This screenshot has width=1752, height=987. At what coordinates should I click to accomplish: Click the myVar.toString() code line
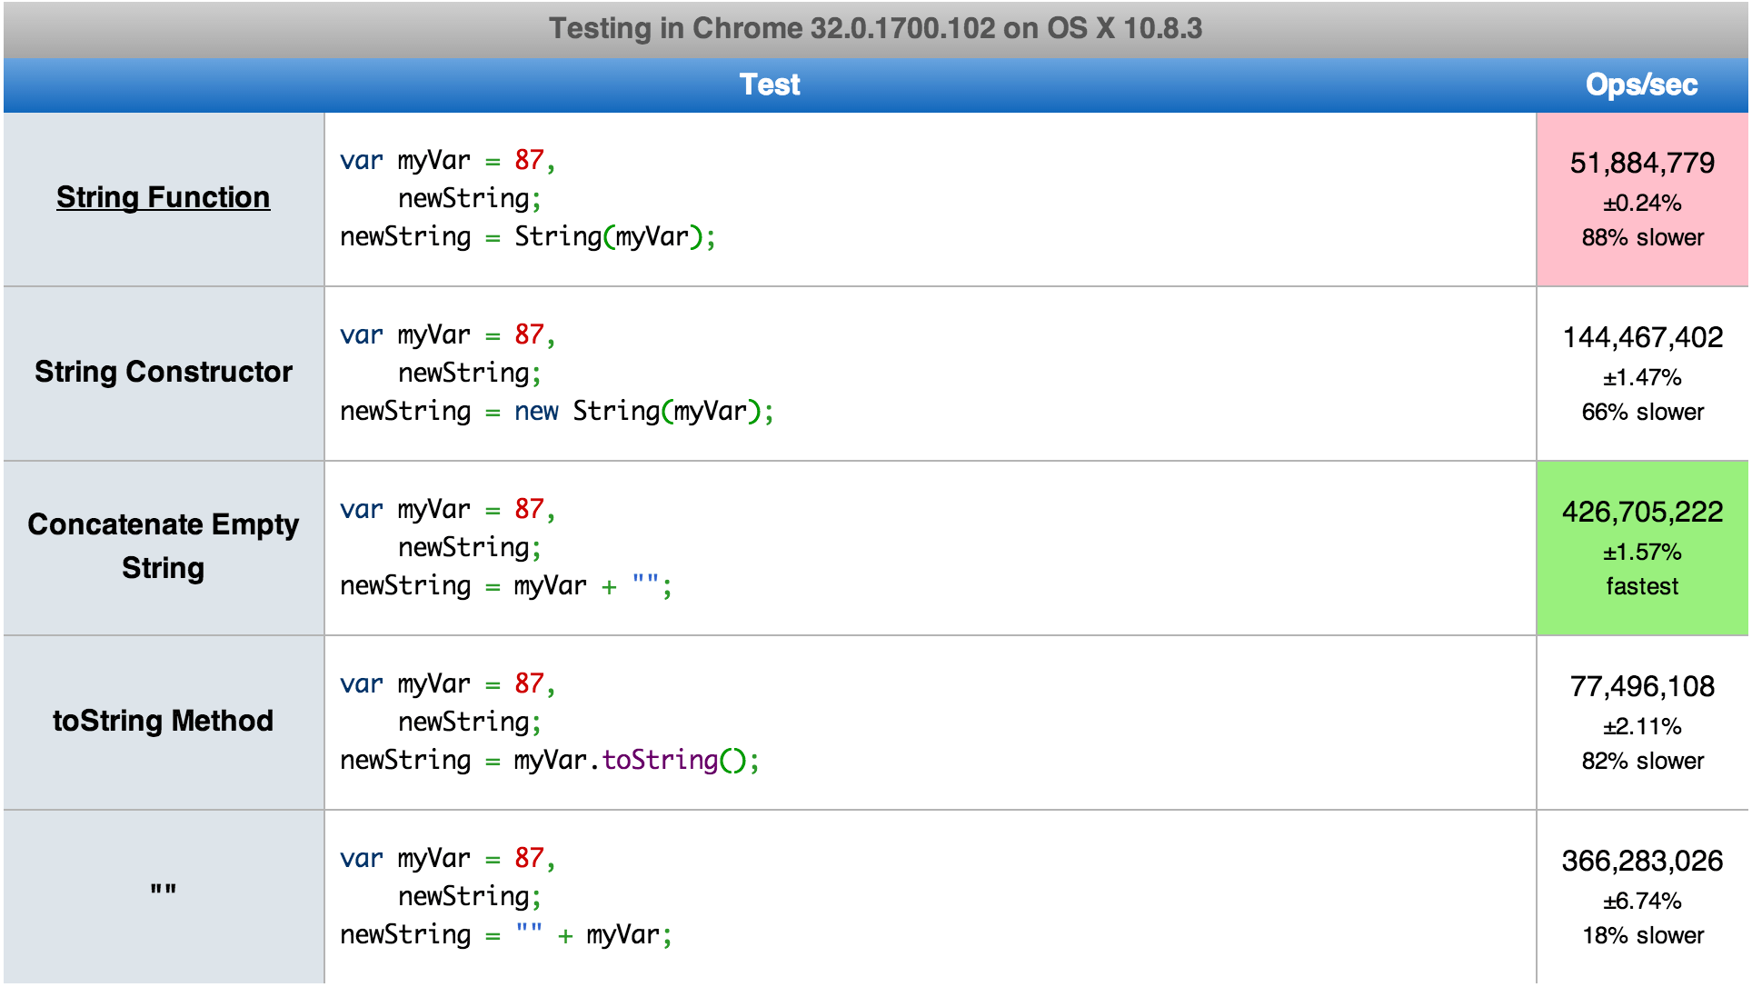(x=549, y=761)
